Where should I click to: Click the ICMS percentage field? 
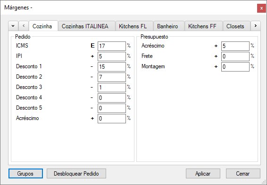tap(112, 46)
